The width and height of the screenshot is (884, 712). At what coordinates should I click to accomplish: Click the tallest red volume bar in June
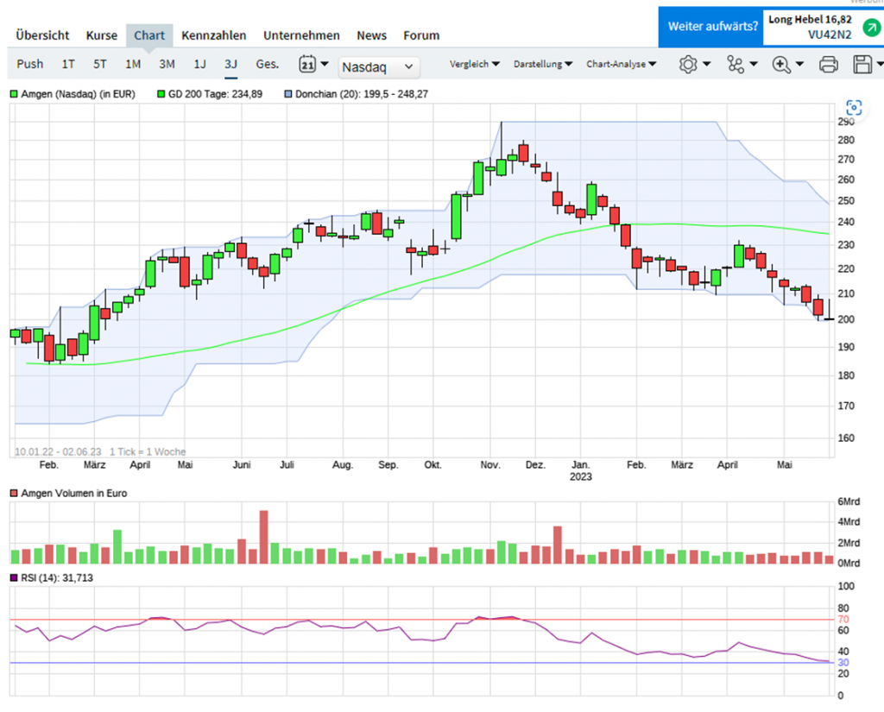click(264, 537)
